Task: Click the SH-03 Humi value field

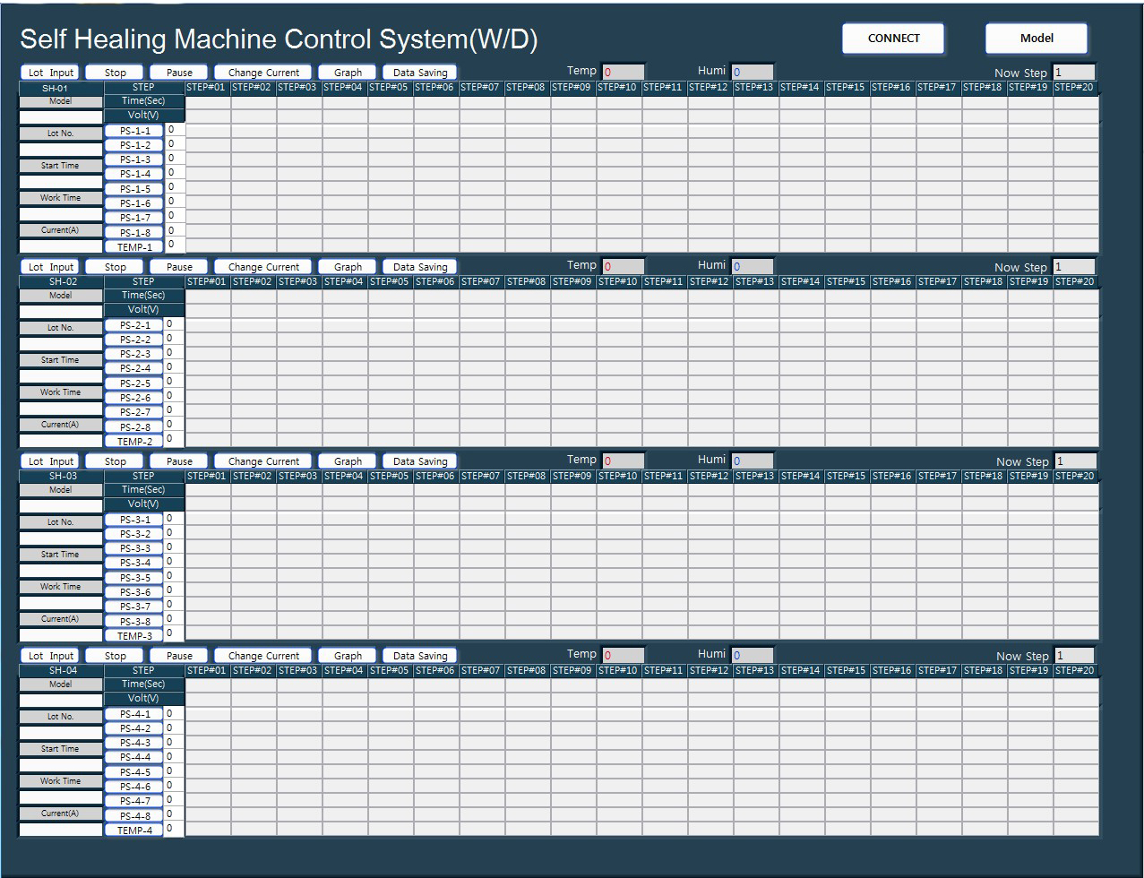Action: [x=752, y=461]
